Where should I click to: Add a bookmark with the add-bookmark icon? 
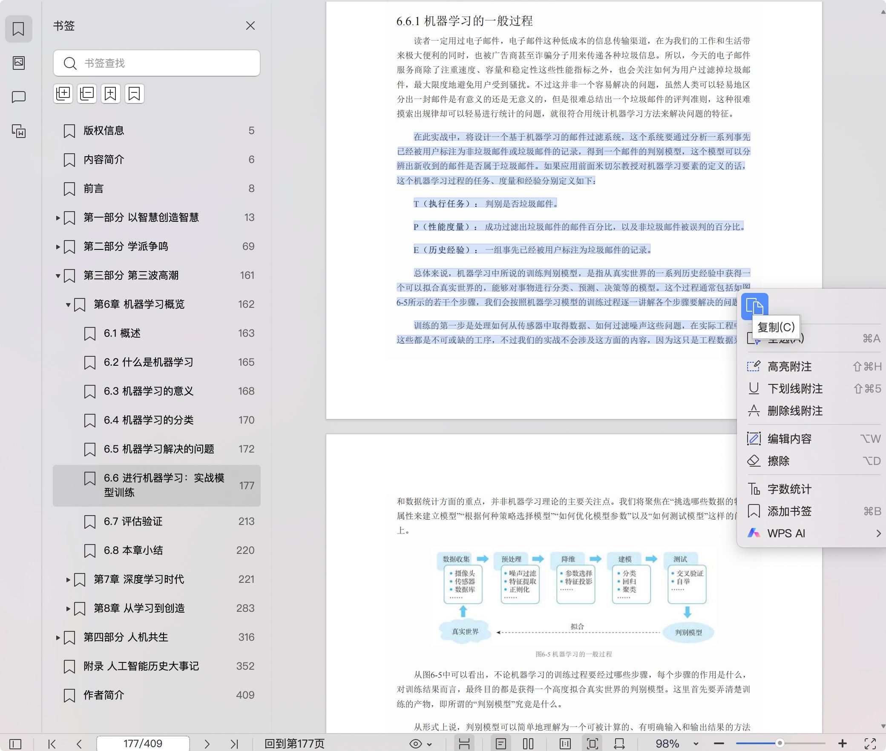pyautogui.click(x=111, y=94)
